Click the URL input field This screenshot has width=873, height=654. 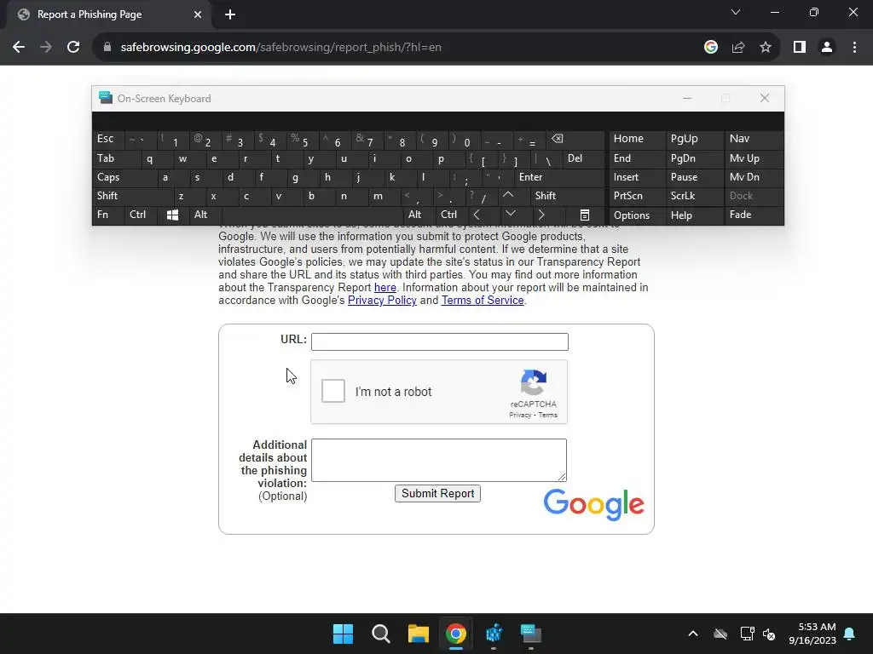tap(439, 341)
